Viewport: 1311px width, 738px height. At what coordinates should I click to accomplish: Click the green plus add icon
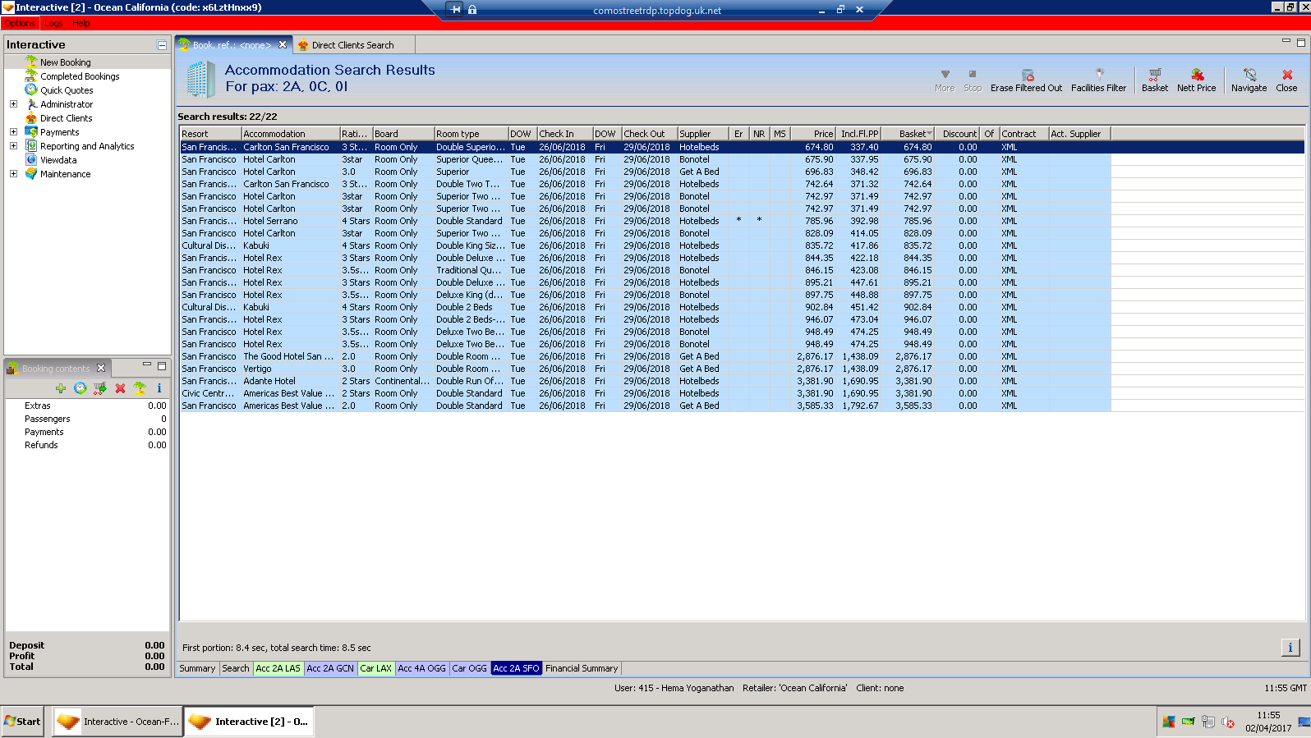(x=60, y=388)
